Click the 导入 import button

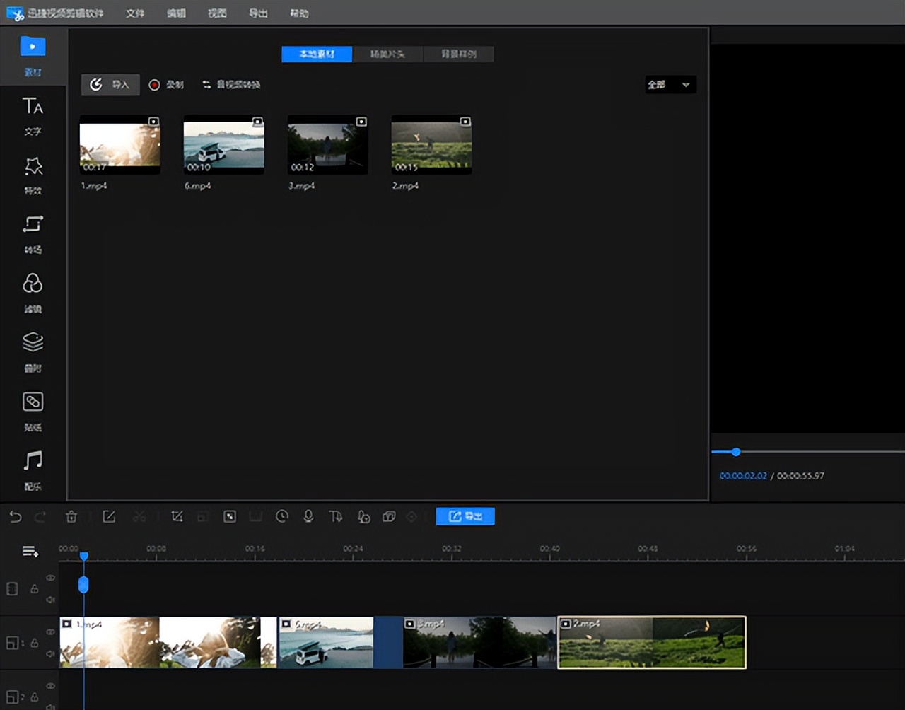110,85
